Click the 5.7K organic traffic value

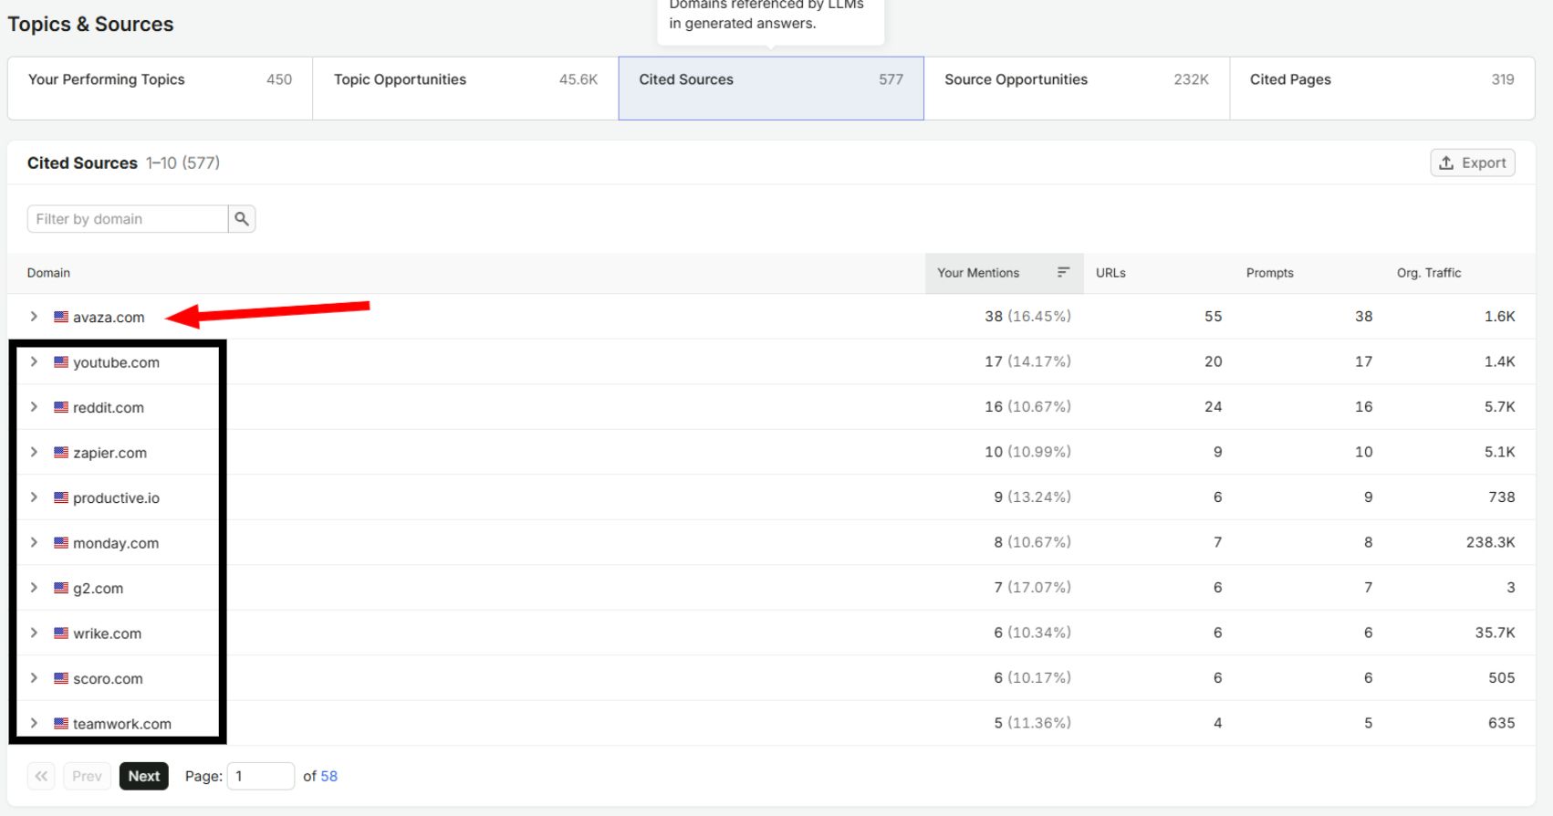[1499, 407]
